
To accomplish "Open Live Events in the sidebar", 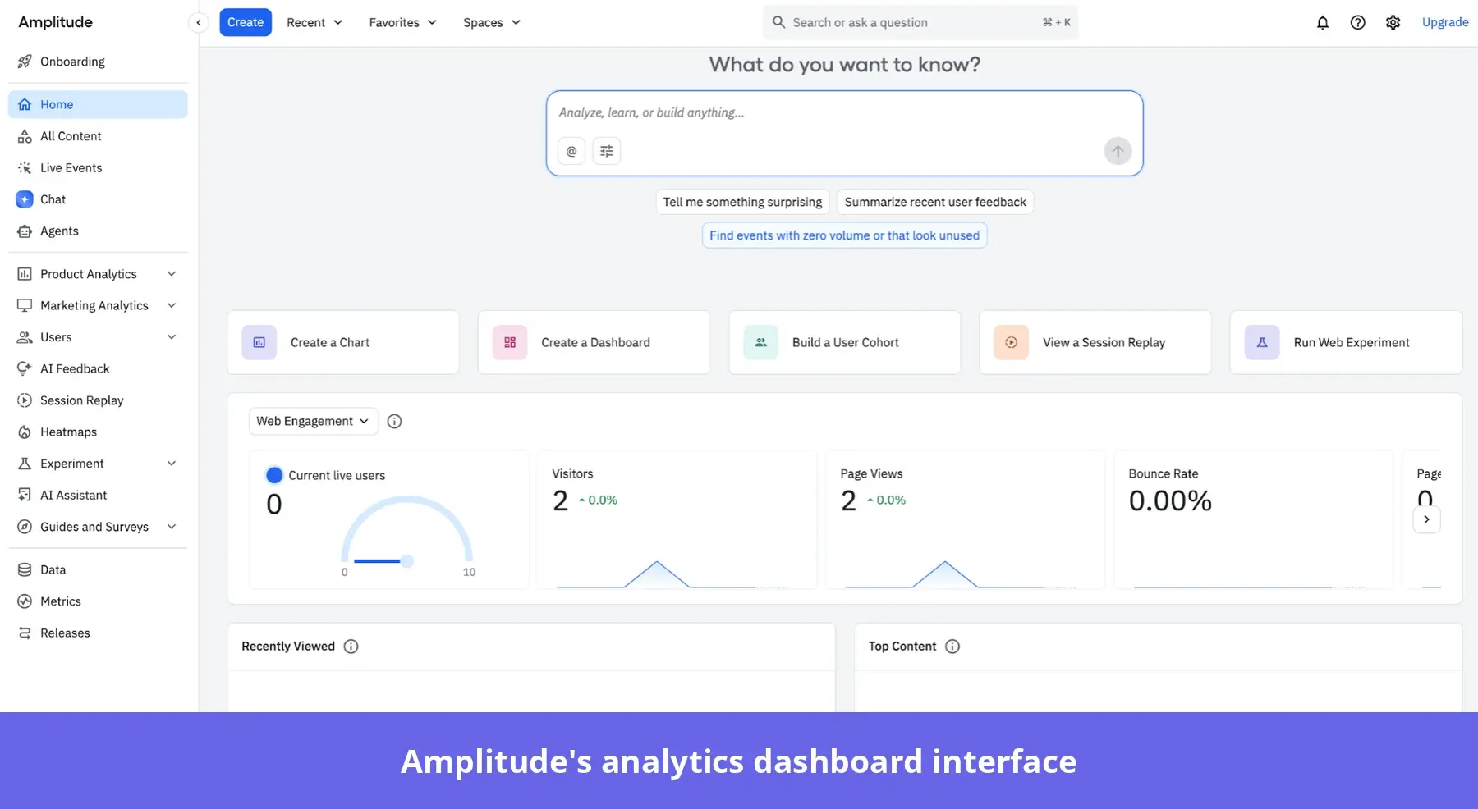I will [x=98, y=168].
